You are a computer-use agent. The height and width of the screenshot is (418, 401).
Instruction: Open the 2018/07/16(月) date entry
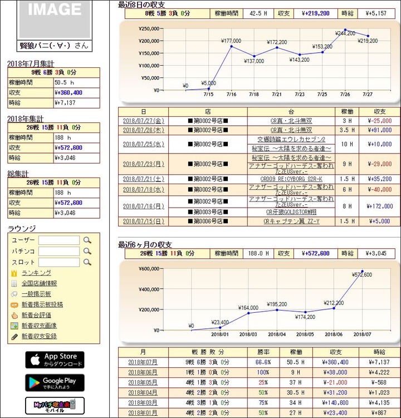click(144, 206)
